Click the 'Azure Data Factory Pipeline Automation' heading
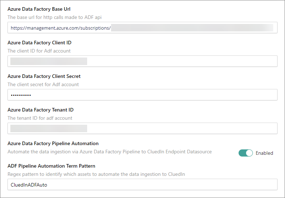Image resolution: width=285 pixels, height=198 pixels. pyautogui.click(x=53, y=143)
